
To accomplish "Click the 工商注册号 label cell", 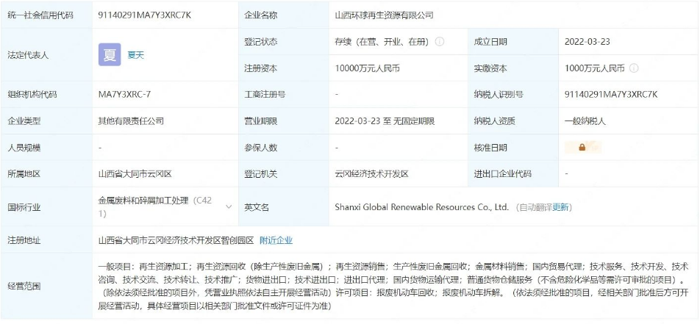I will tap(284, 95).
